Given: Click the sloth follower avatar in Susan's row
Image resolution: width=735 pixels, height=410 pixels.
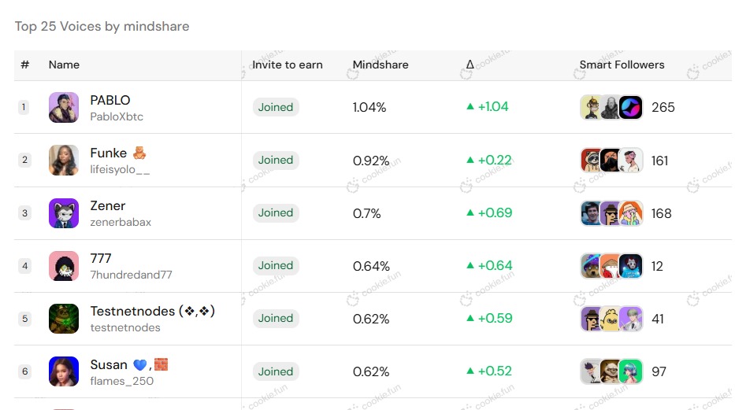Looking at the screenshot, I should point(611,371).
